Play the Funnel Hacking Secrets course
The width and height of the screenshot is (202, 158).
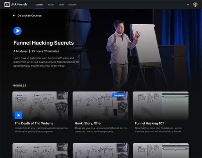click(18, 31)
